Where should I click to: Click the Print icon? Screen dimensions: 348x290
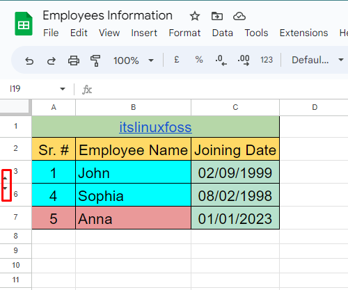(74, 61)
